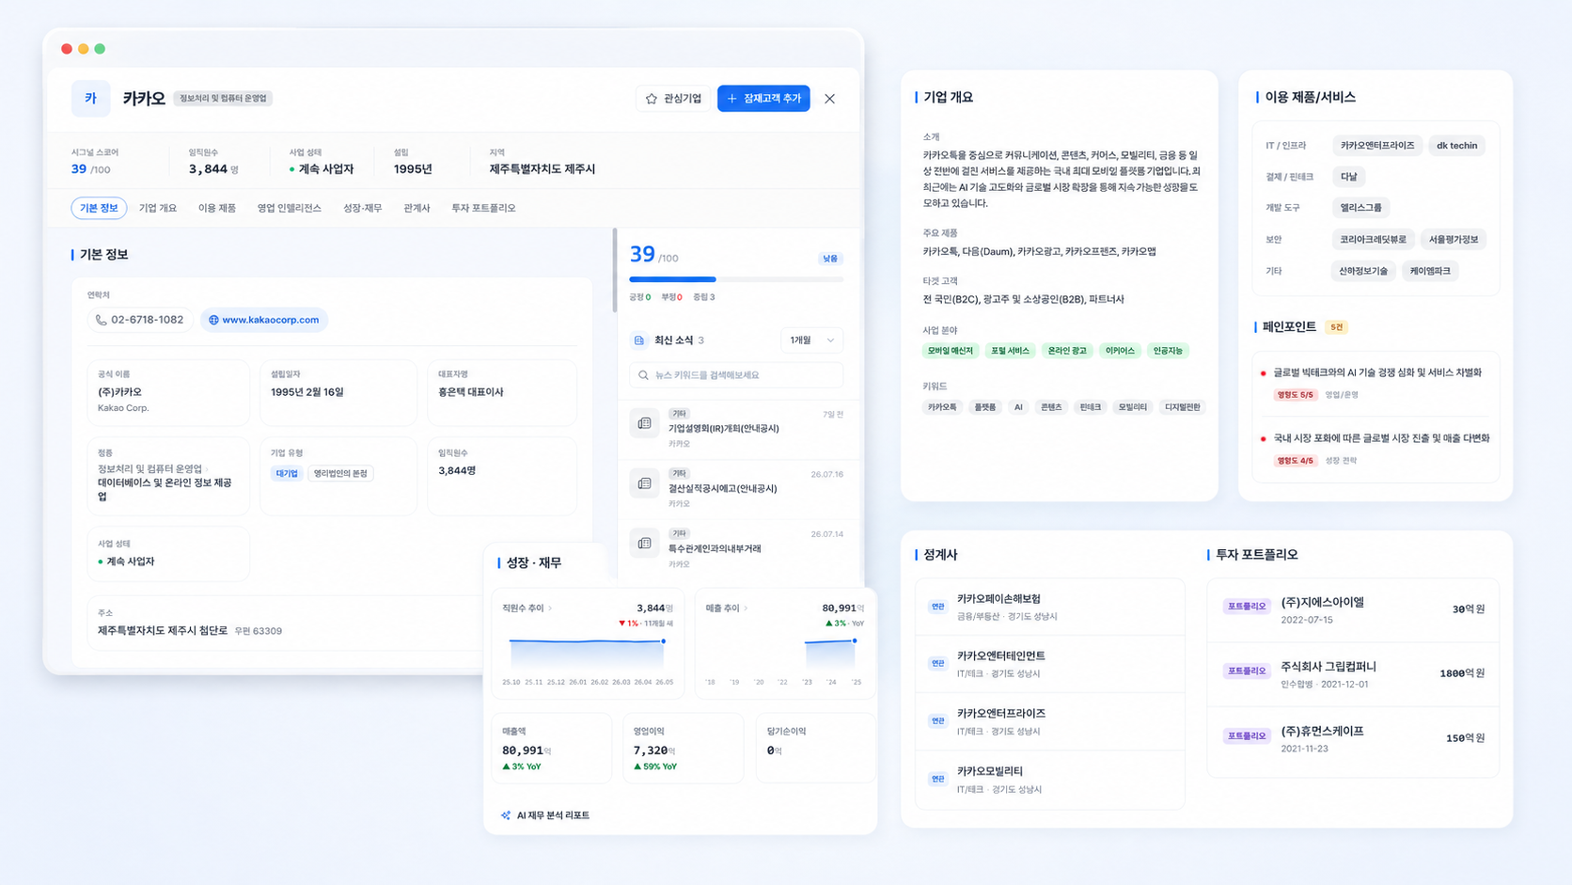Open the AI 재무 분석 리포트 link

click(x=546, y=815)
